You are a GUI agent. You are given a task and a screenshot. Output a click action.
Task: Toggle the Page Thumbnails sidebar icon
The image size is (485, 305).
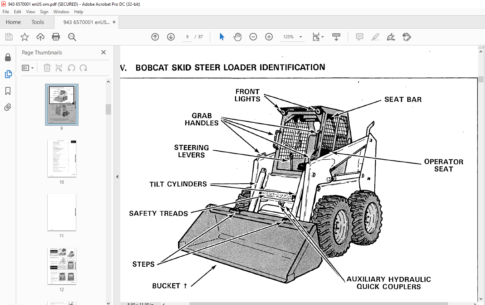coord(8,74)
